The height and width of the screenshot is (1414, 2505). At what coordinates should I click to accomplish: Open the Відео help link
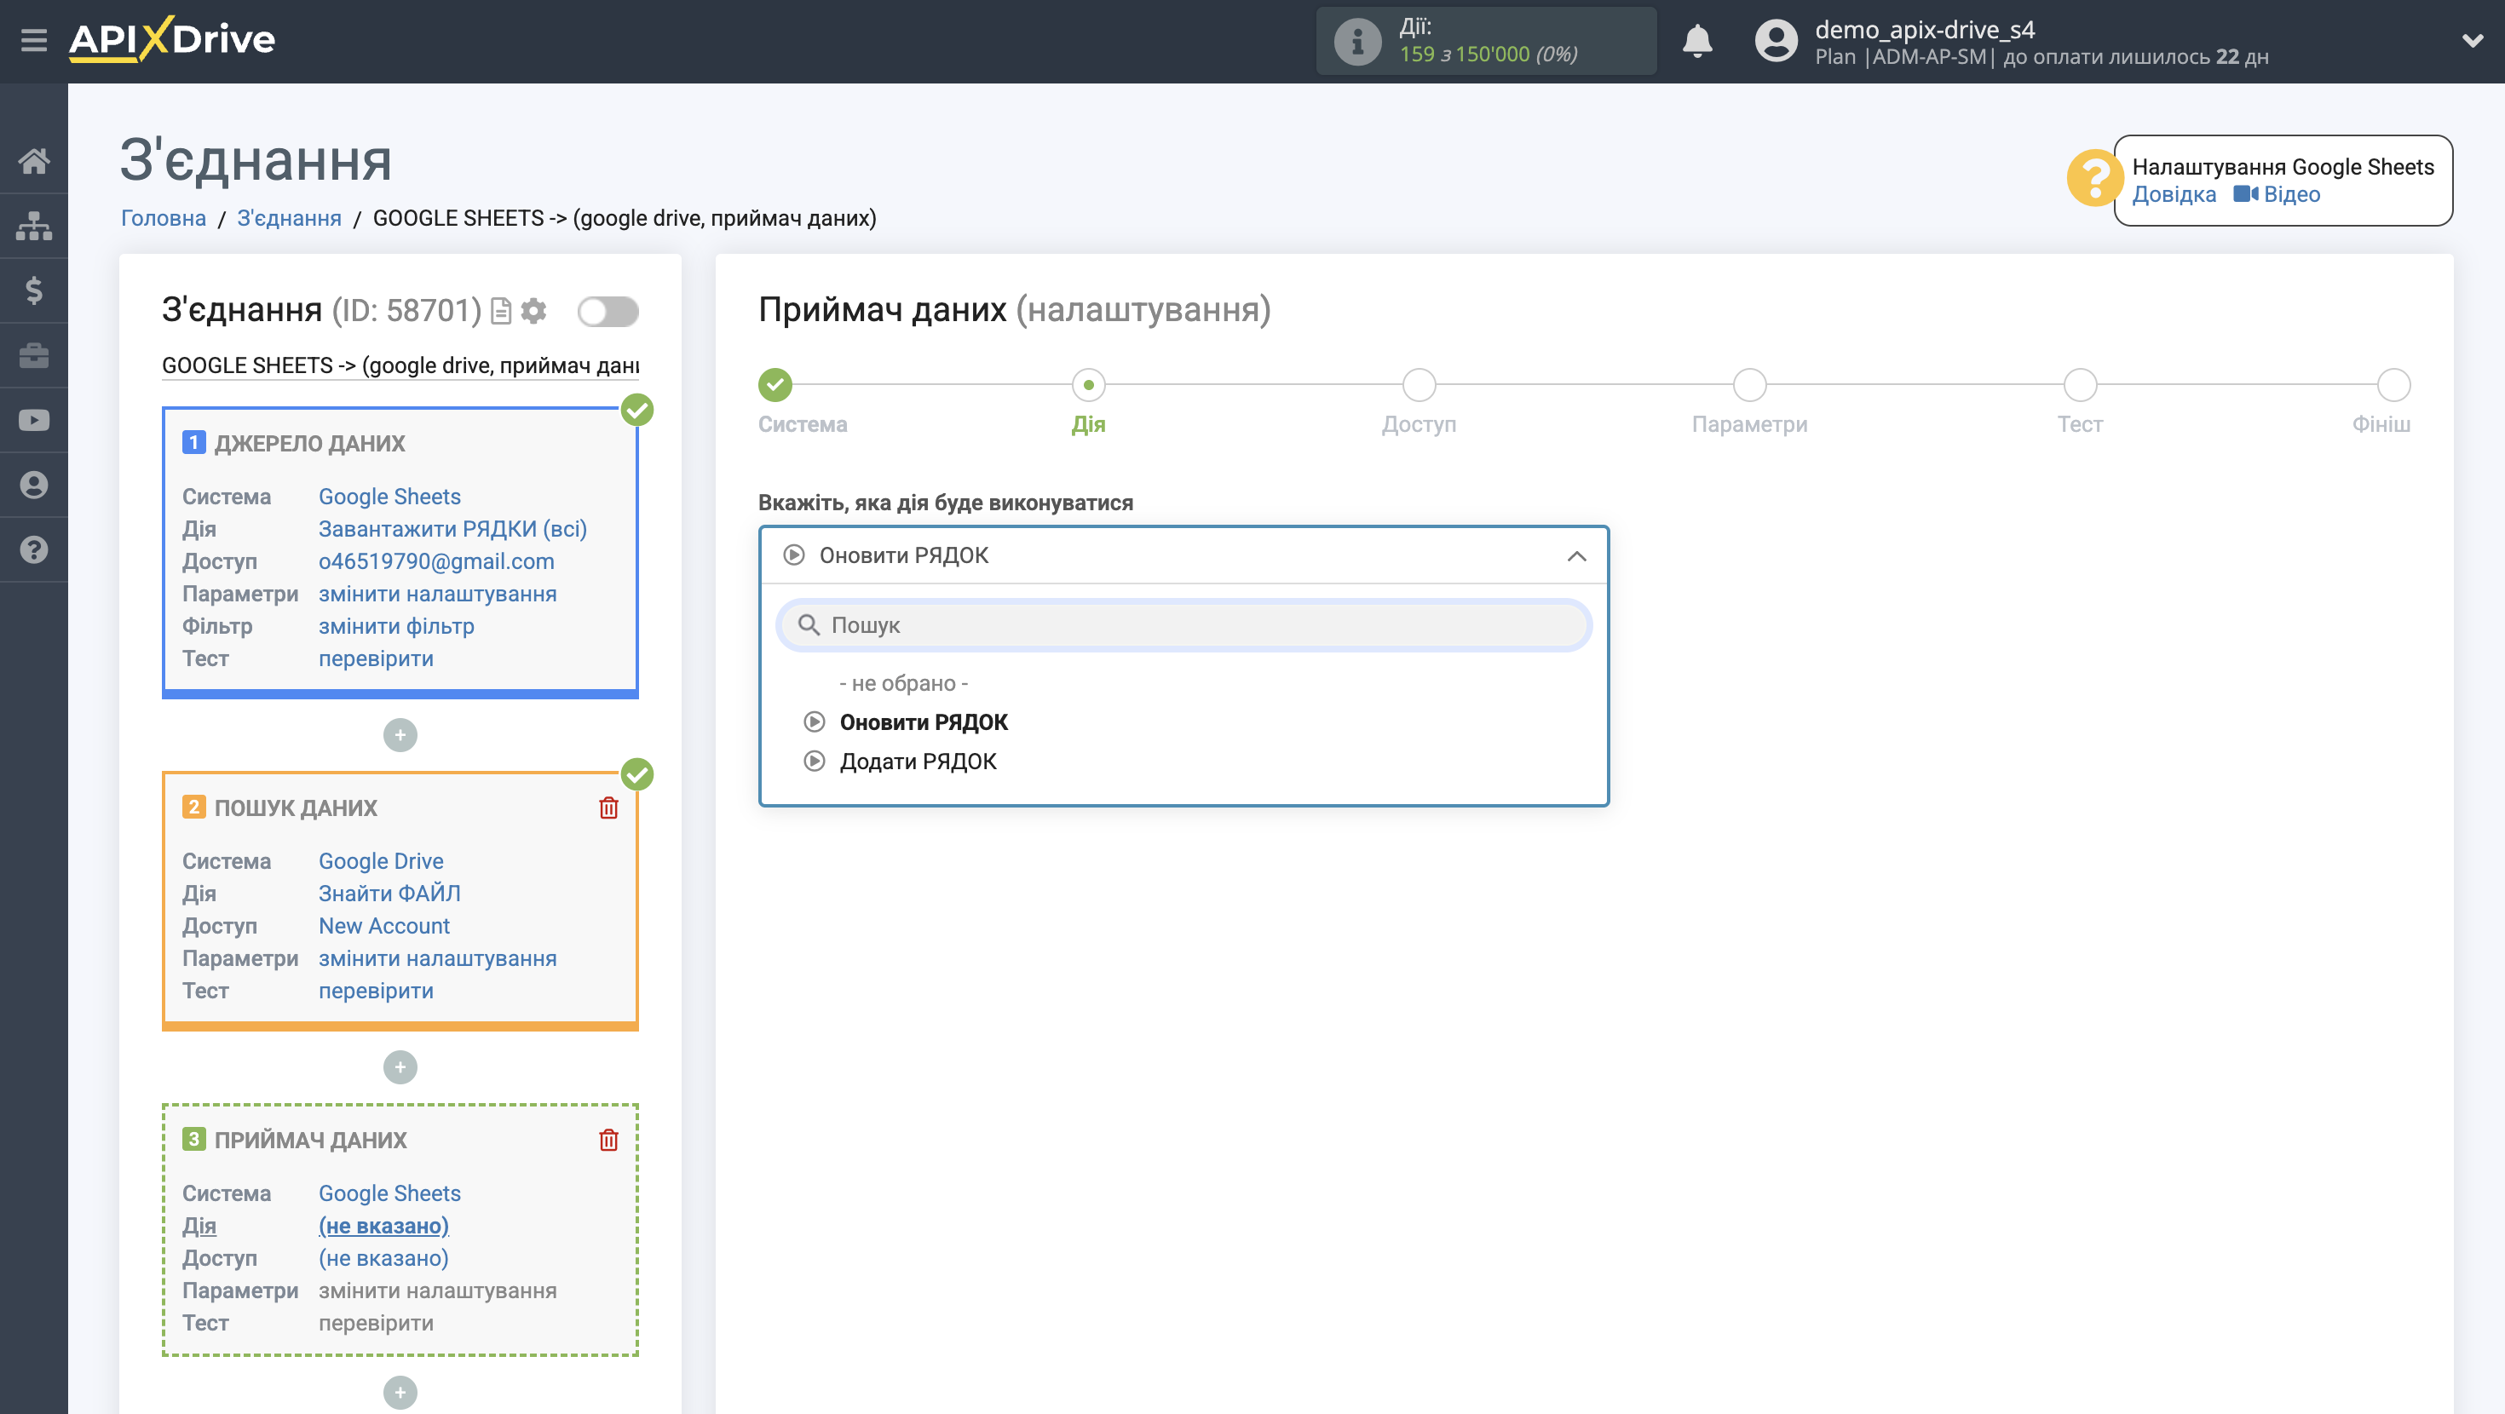point(2278,194)
